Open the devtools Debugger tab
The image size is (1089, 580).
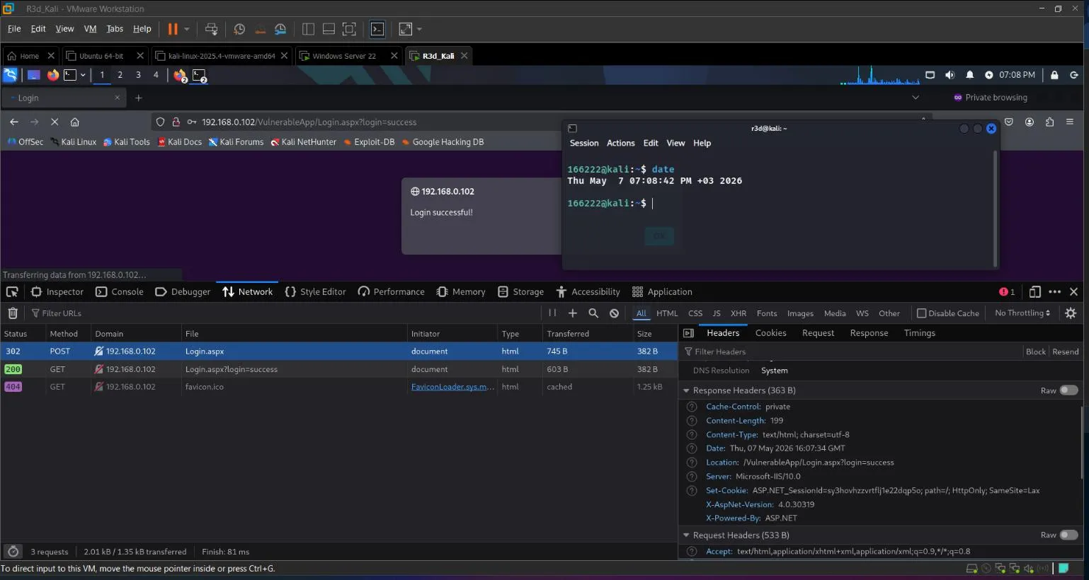pyautogui.click(x=182, y=291)
